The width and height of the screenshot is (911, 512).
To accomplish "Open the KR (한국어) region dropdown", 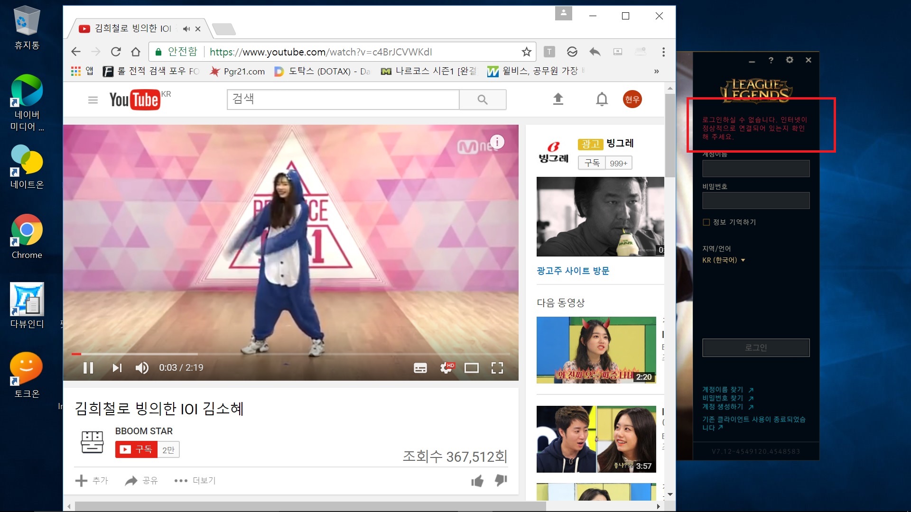I will (724, 260).
